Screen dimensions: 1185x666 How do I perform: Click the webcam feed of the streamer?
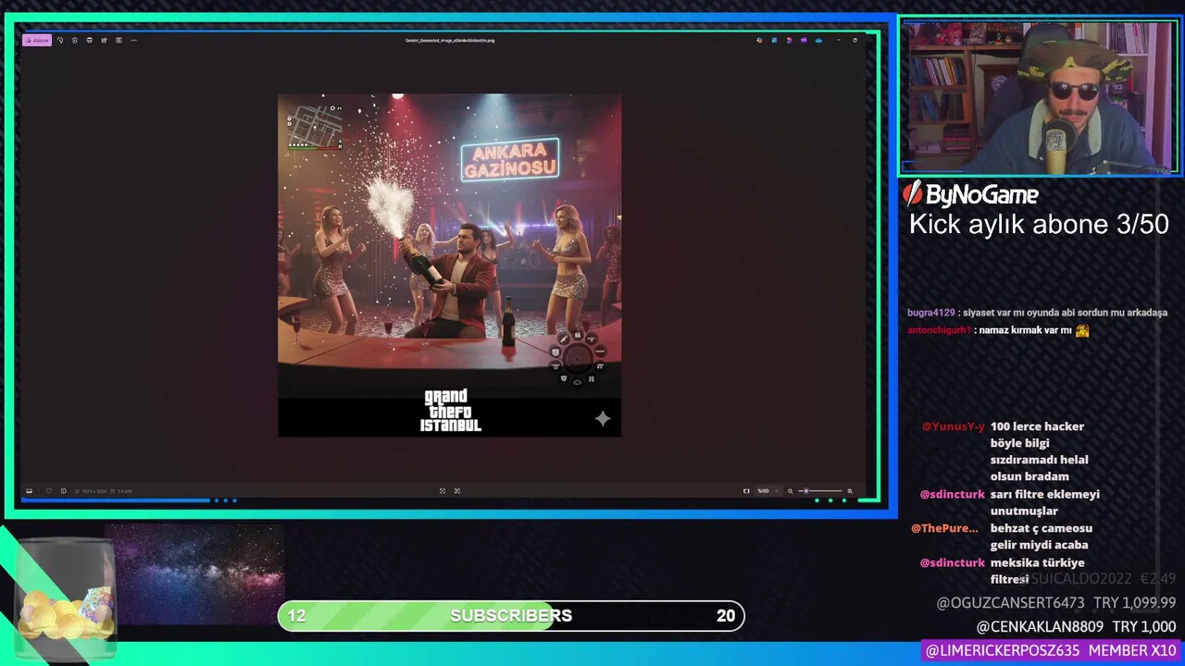click(1039, 98)
